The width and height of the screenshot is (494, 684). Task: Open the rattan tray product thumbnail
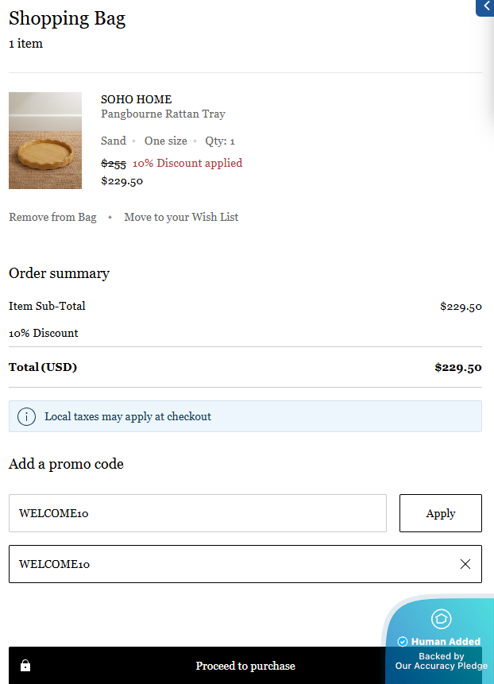[45, 141]
